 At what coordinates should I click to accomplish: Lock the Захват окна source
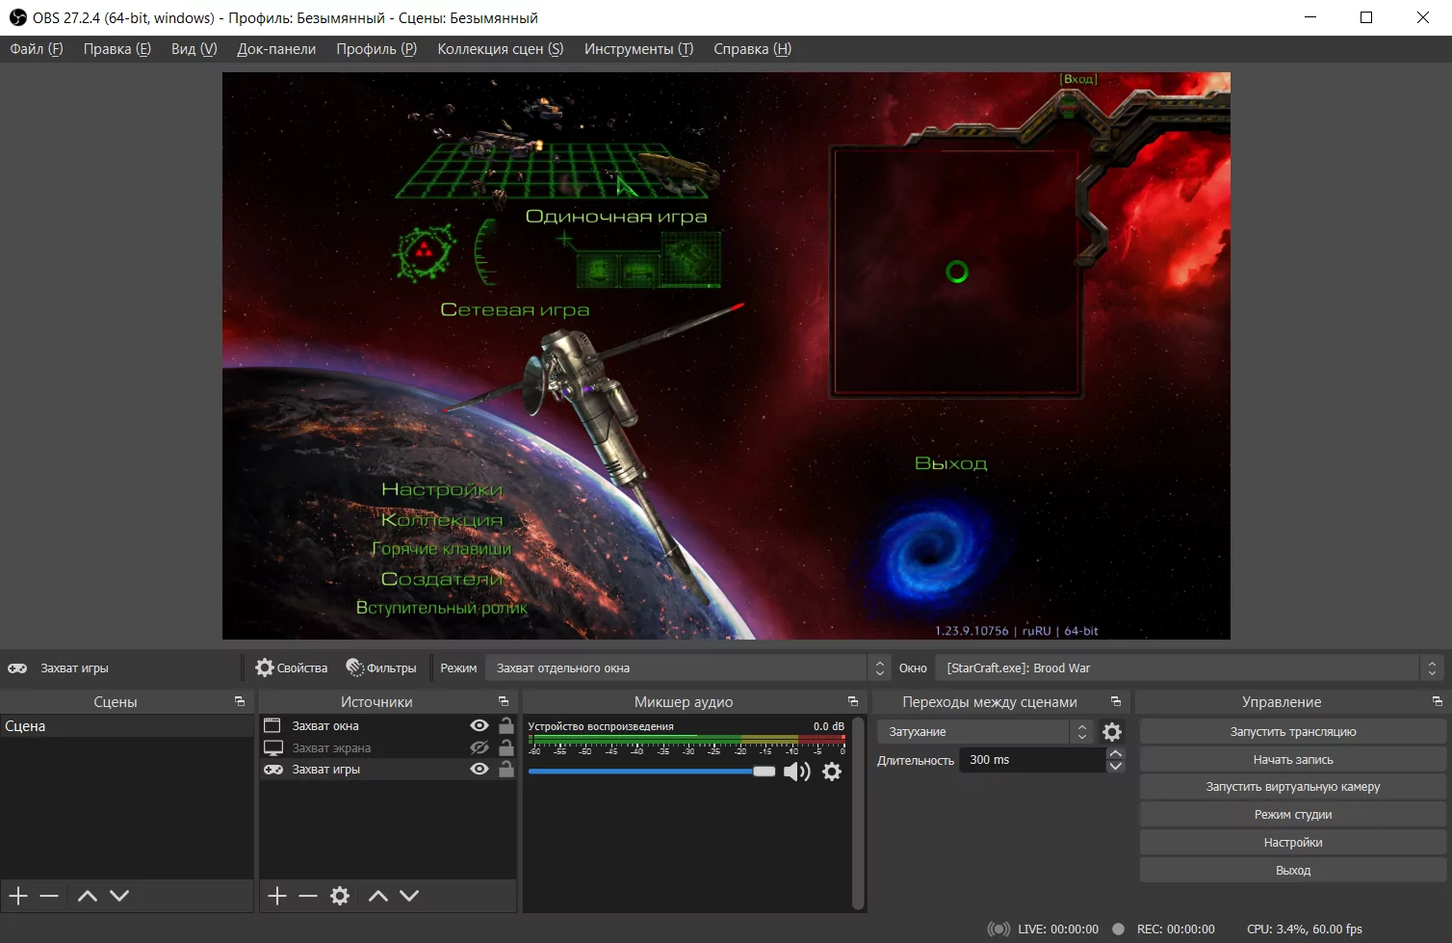coord(506,725)
